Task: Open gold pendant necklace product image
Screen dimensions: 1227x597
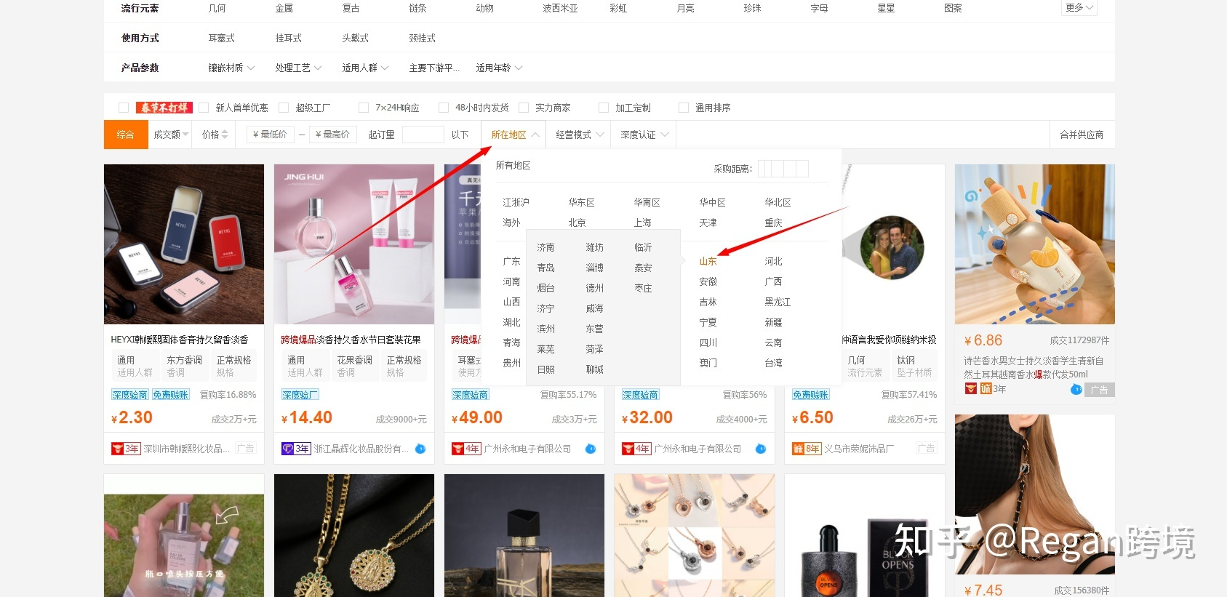Action: pos(354,536)
